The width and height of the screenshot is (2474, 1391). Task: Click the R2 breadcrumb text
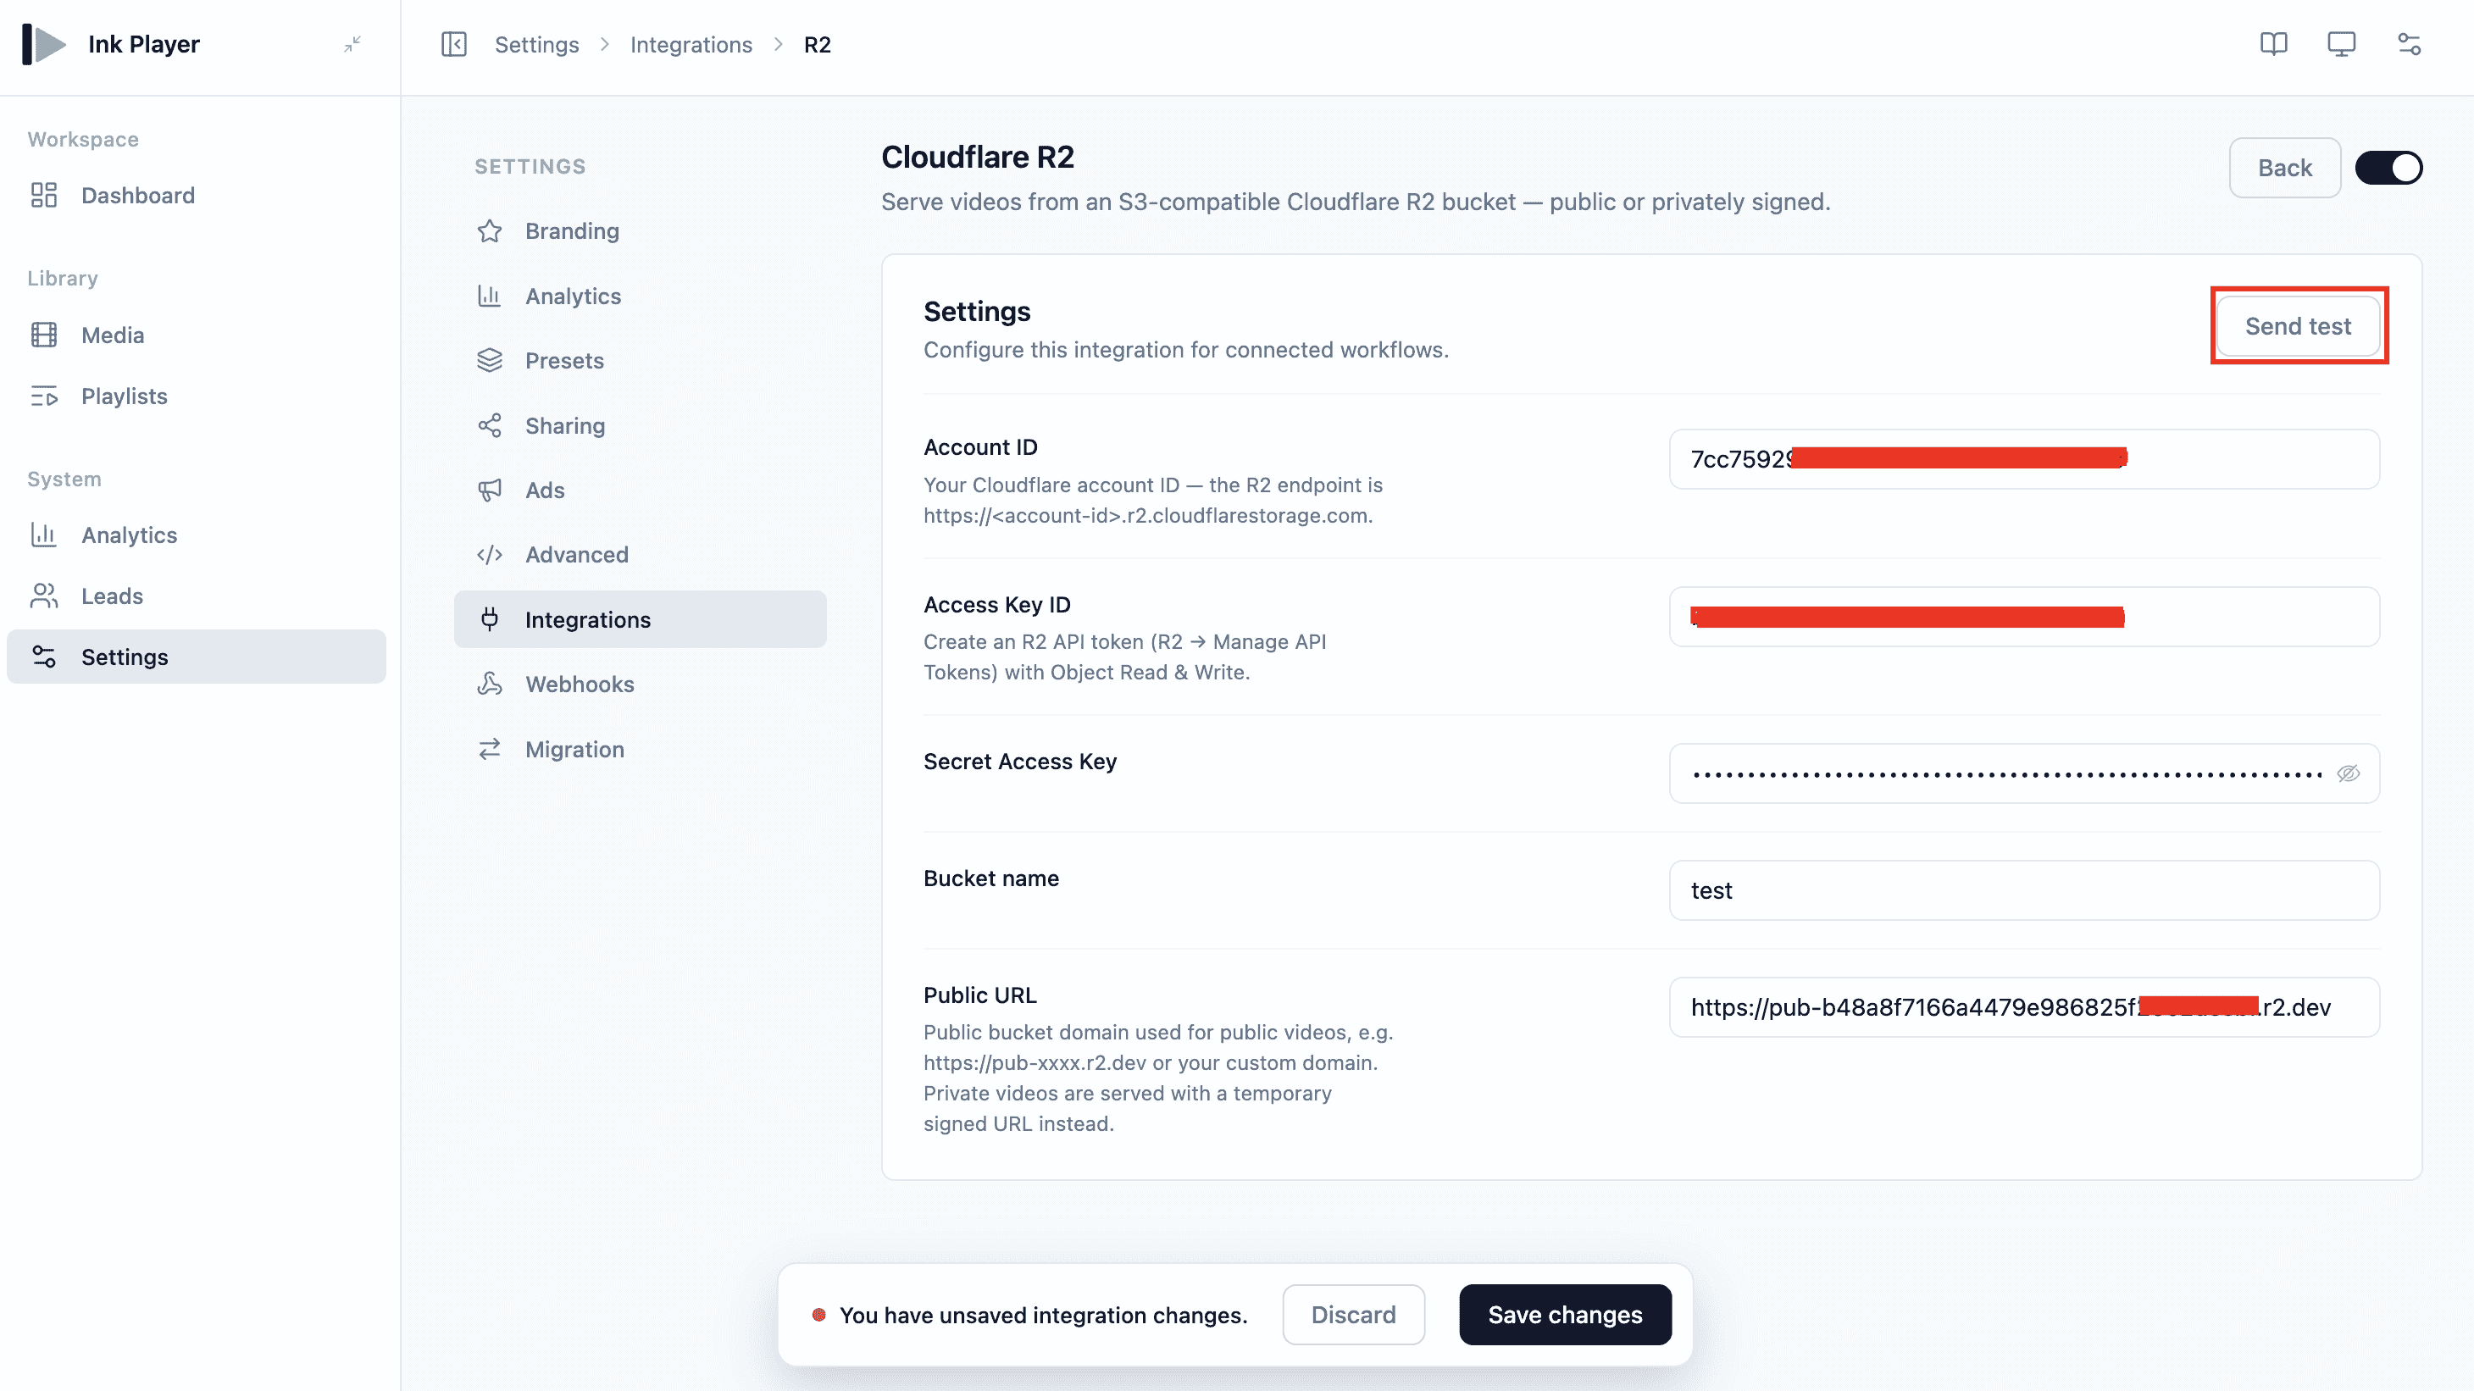click(x=818, y=44)
